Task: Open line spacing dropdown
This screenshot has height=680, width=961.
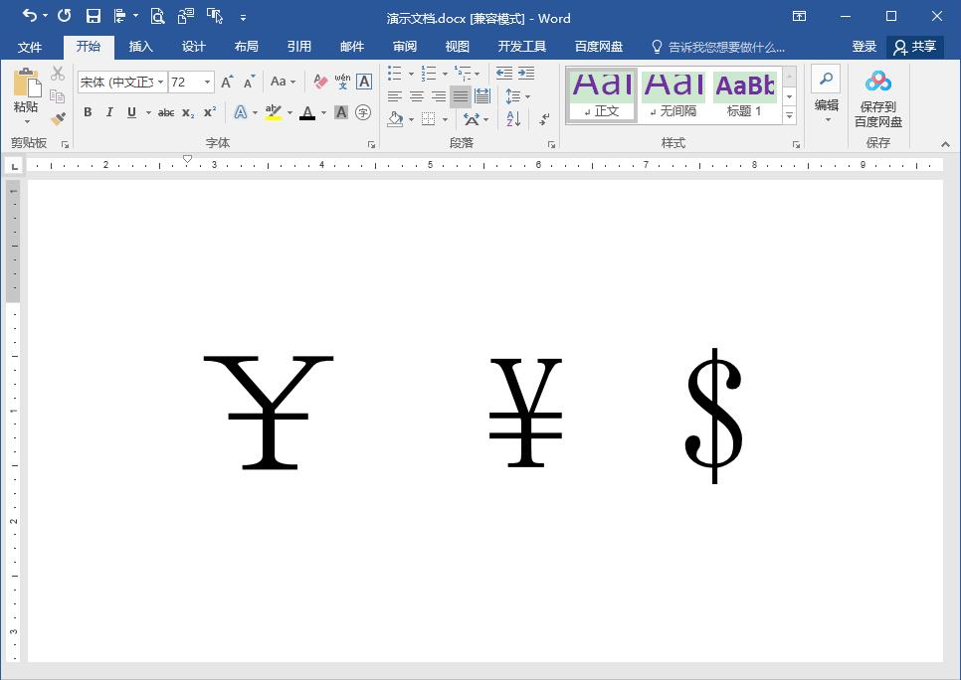Action: coord(518,96)
